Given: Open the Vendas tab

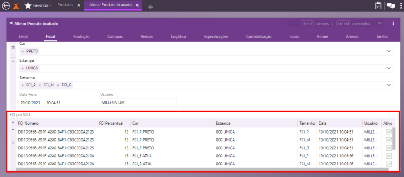Looking at the screenshot, I should pyautogui.click(x=147, y=37).
